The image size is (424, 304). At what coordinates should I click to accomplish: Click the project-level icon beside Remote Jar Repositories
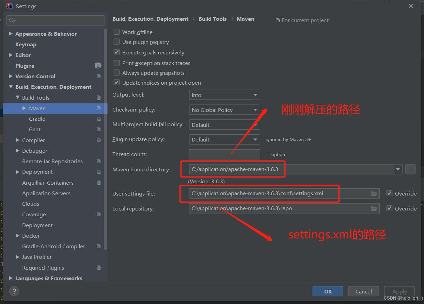[x=99, y=162]
